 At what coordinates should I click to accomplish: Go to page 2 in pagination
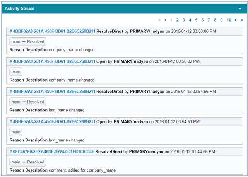click(x=177, y=20)
